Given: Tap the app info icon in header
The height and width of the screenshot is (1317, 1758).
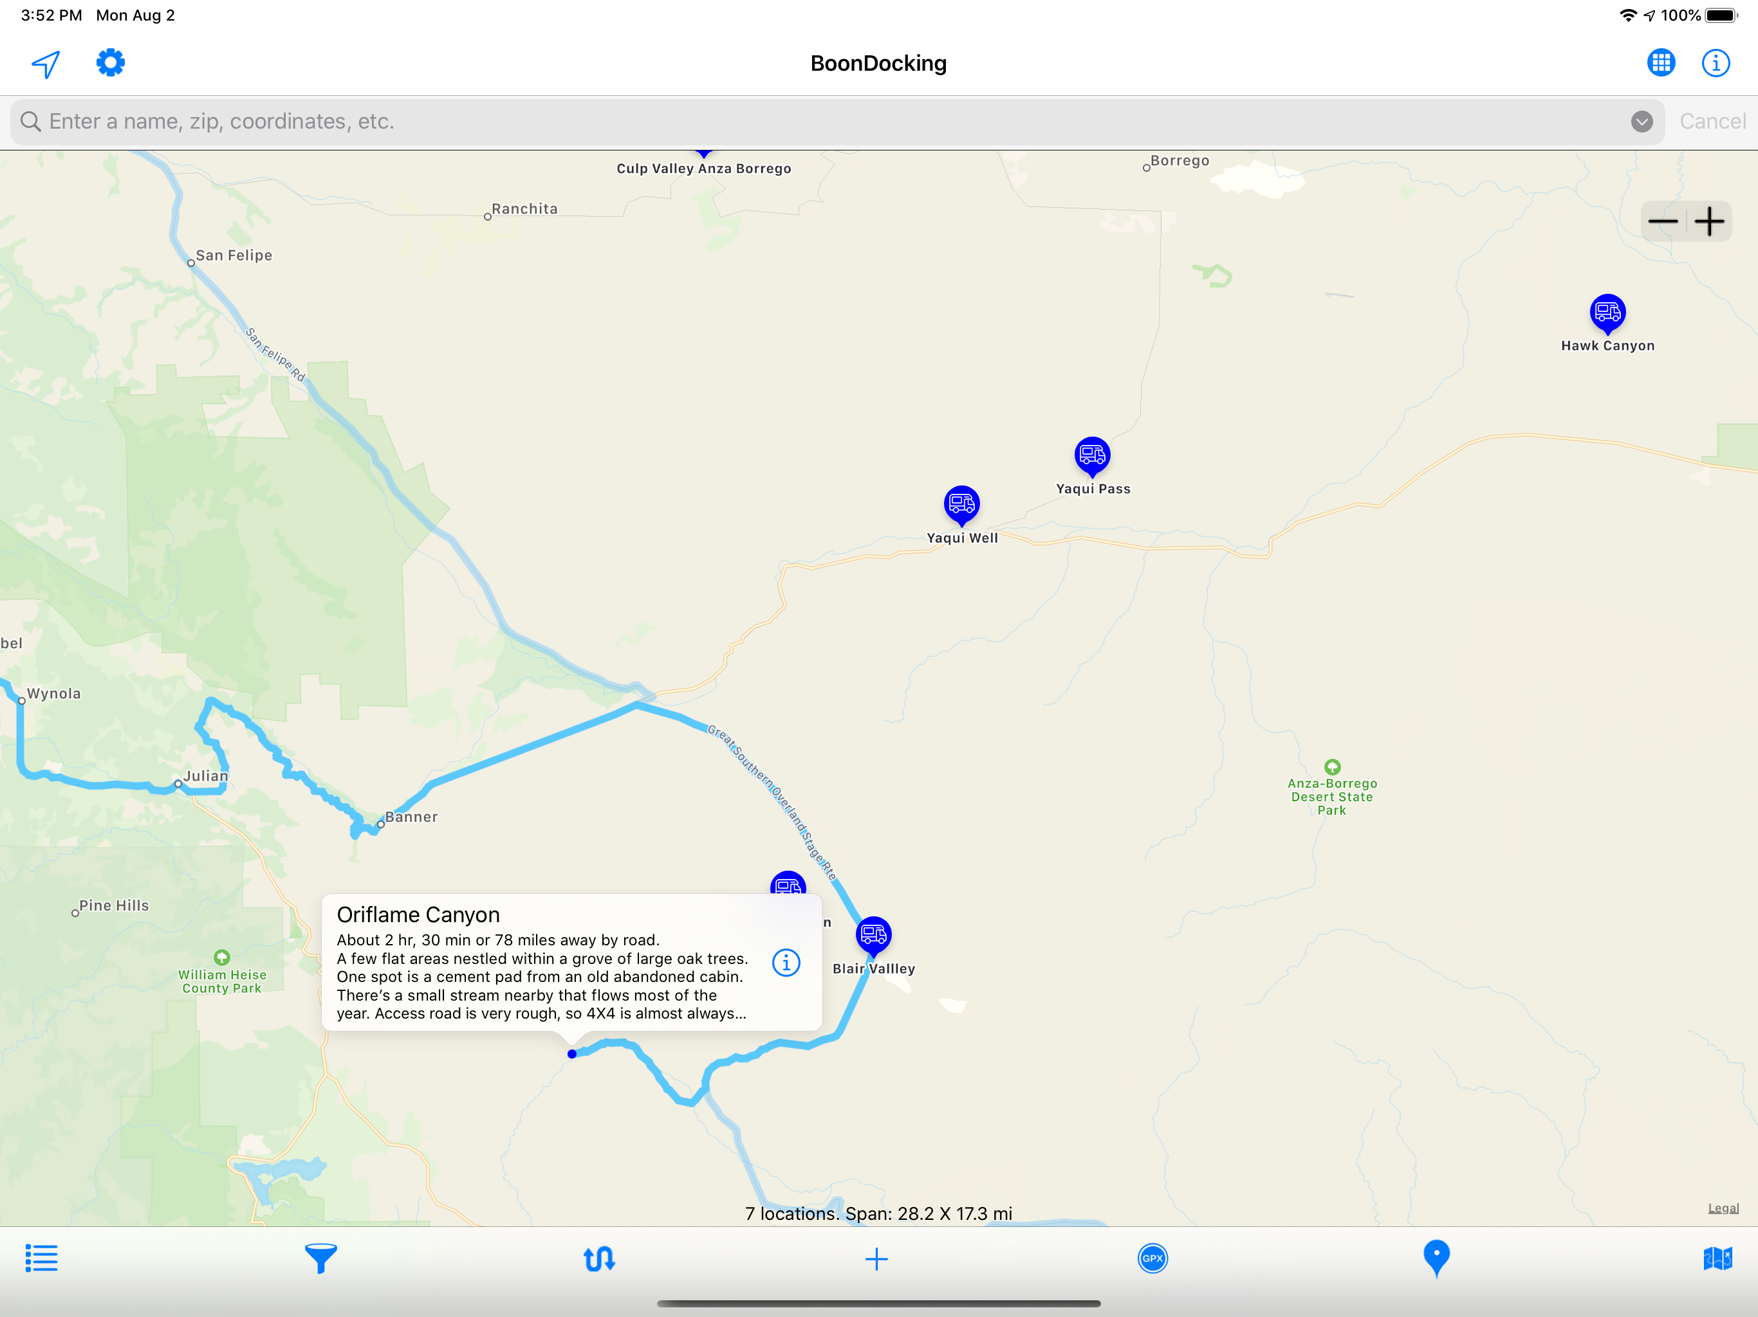Looking at the screenshot, I should 1715,63.
